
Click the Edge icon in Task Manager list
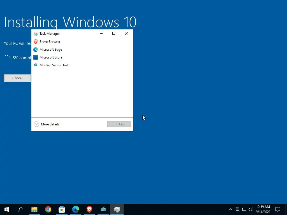coord(36,50)
